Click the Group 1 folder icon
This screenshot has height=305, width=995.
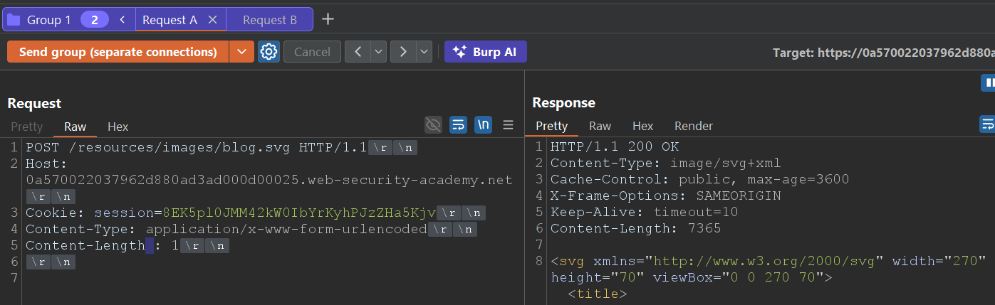13,20
